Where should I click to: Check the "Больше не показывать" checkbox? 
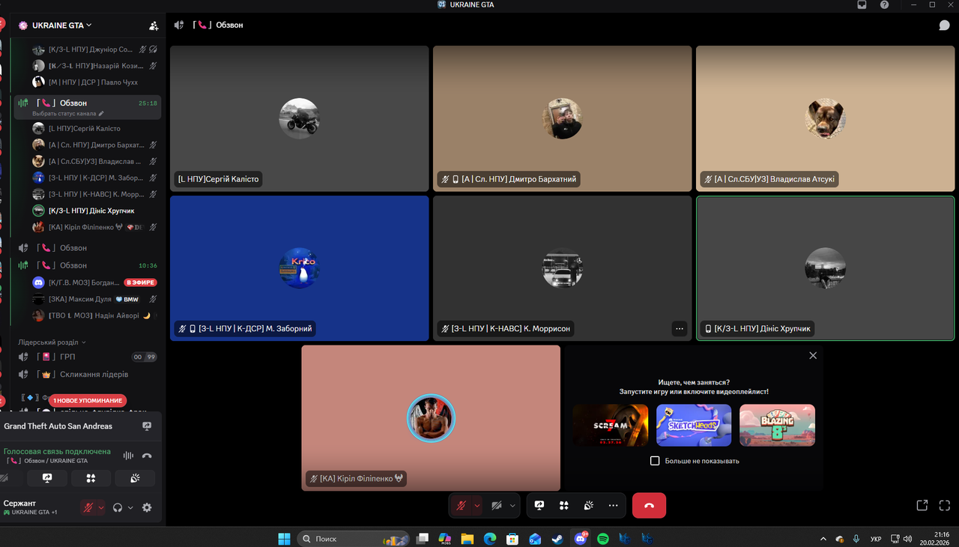tap(655, 461)
